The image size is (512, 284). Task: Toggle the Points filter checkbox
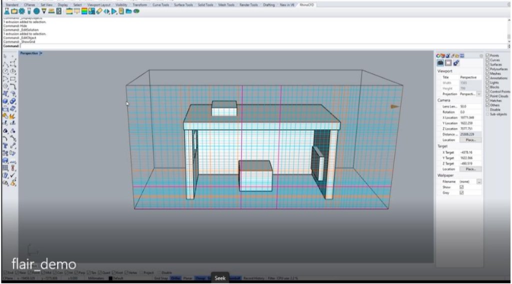(487, 55)
